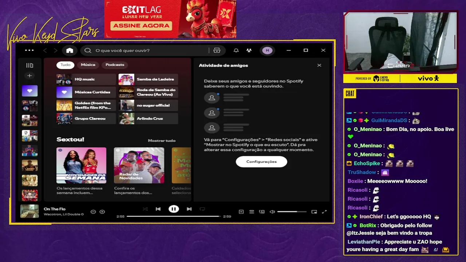Open the notifications bell
This screenshot has width=466, height=262.
(236, 51)
